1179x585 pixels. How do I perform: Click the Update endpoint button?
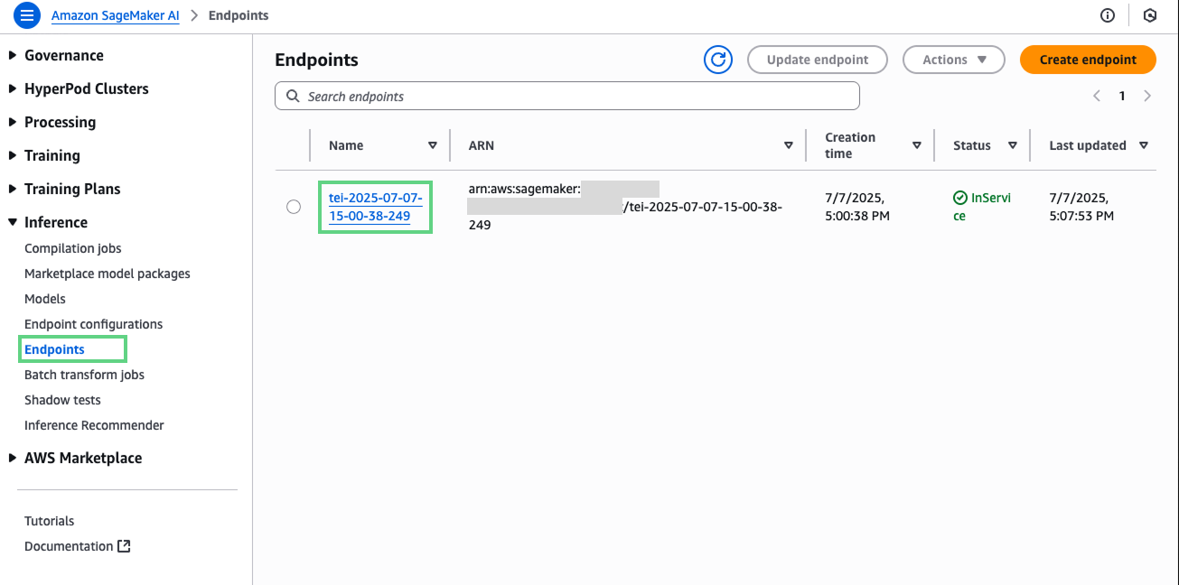[818, 60]
